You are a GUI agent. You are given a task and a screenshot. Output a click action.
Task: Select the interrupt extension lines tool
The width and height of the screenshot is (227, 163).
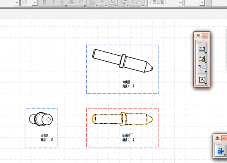pyautogui.click(x=202, y=69)
